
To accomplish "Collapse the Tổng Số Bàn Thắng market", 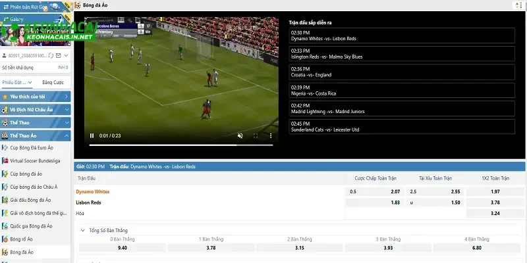I will [82, 230].
